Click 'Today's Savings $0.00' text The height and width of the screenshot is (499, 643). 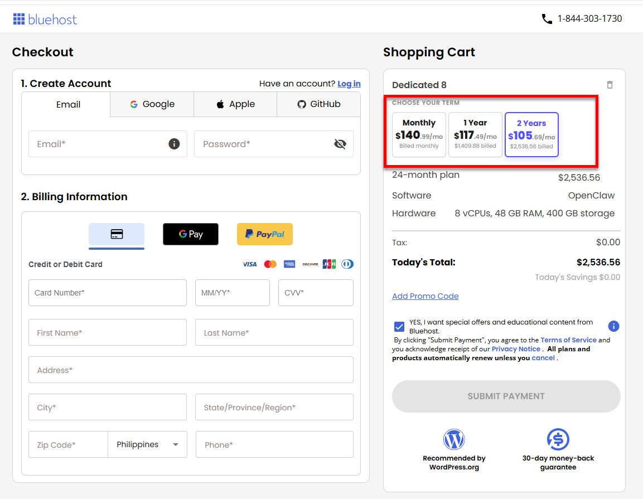pyautogui.click(x=577, y=277)
